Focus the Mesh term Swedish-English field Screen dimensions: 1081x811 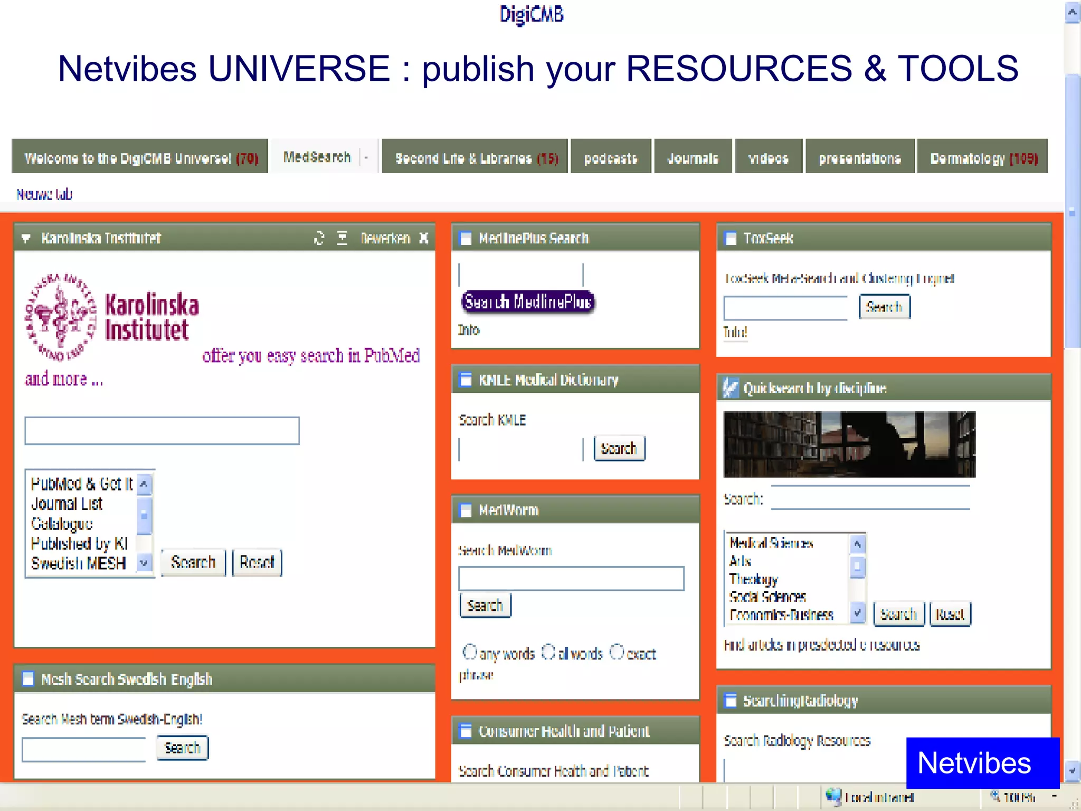[x=83, y=750]
